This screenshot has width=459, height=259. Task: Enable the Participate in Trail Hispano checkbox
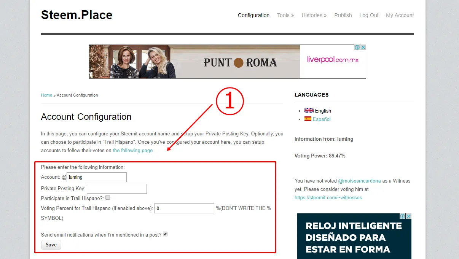pyautogui.click(x=108, y=197)
